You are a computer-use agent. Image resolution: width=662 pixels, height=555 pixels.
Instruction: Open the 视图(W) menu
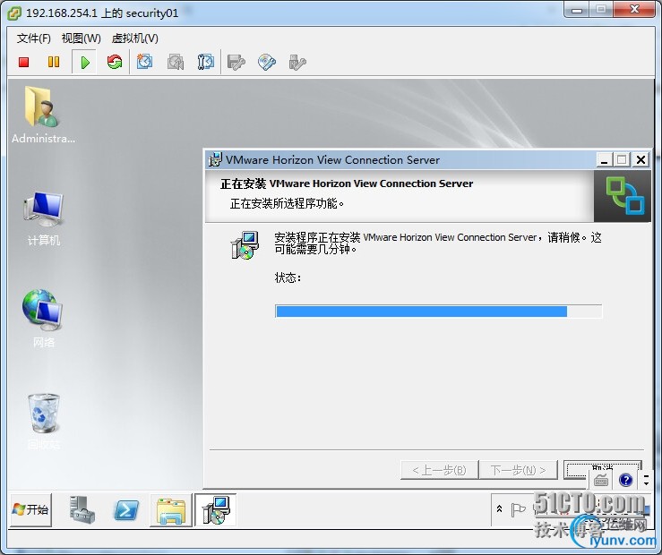[81, 38]
